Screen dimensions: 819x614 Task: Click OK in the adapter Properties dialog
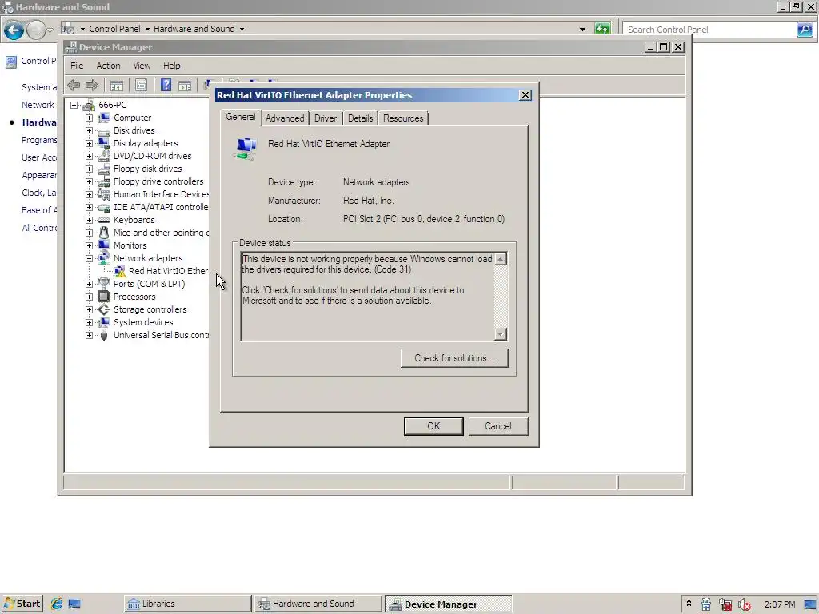pyautogui.click(x=433, y=426)
